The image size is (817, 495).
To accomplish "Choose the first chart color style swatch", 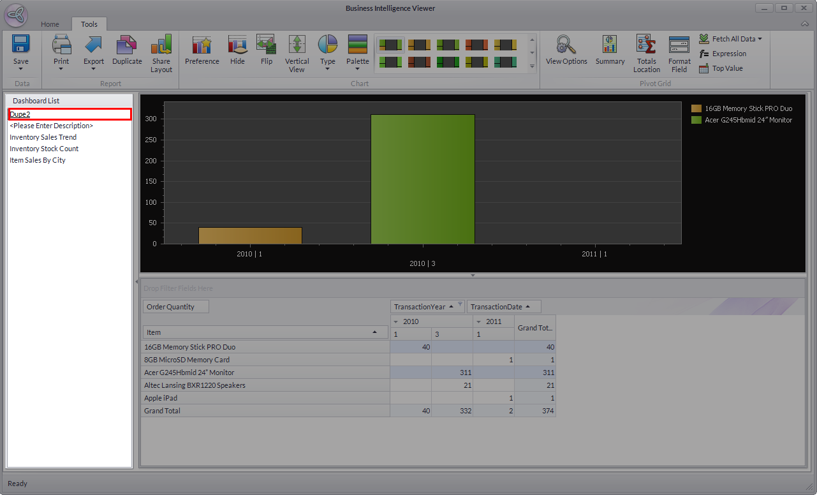I will [x=390, y=45].
